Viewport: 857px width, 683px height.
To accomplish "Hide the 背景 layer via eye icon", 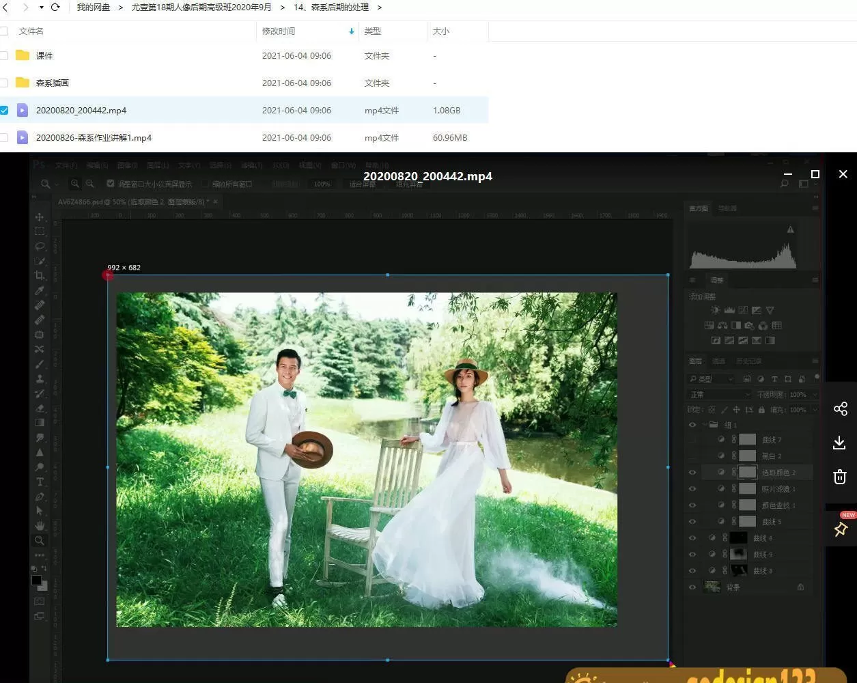I will [692, 587].
